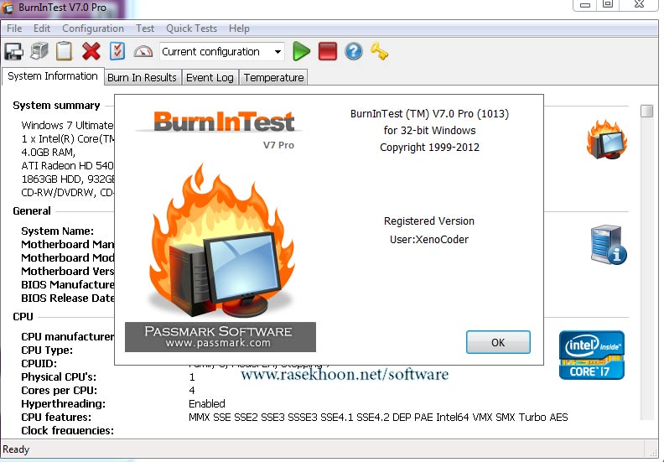Click the save results toolbar icon

(14, 52)
